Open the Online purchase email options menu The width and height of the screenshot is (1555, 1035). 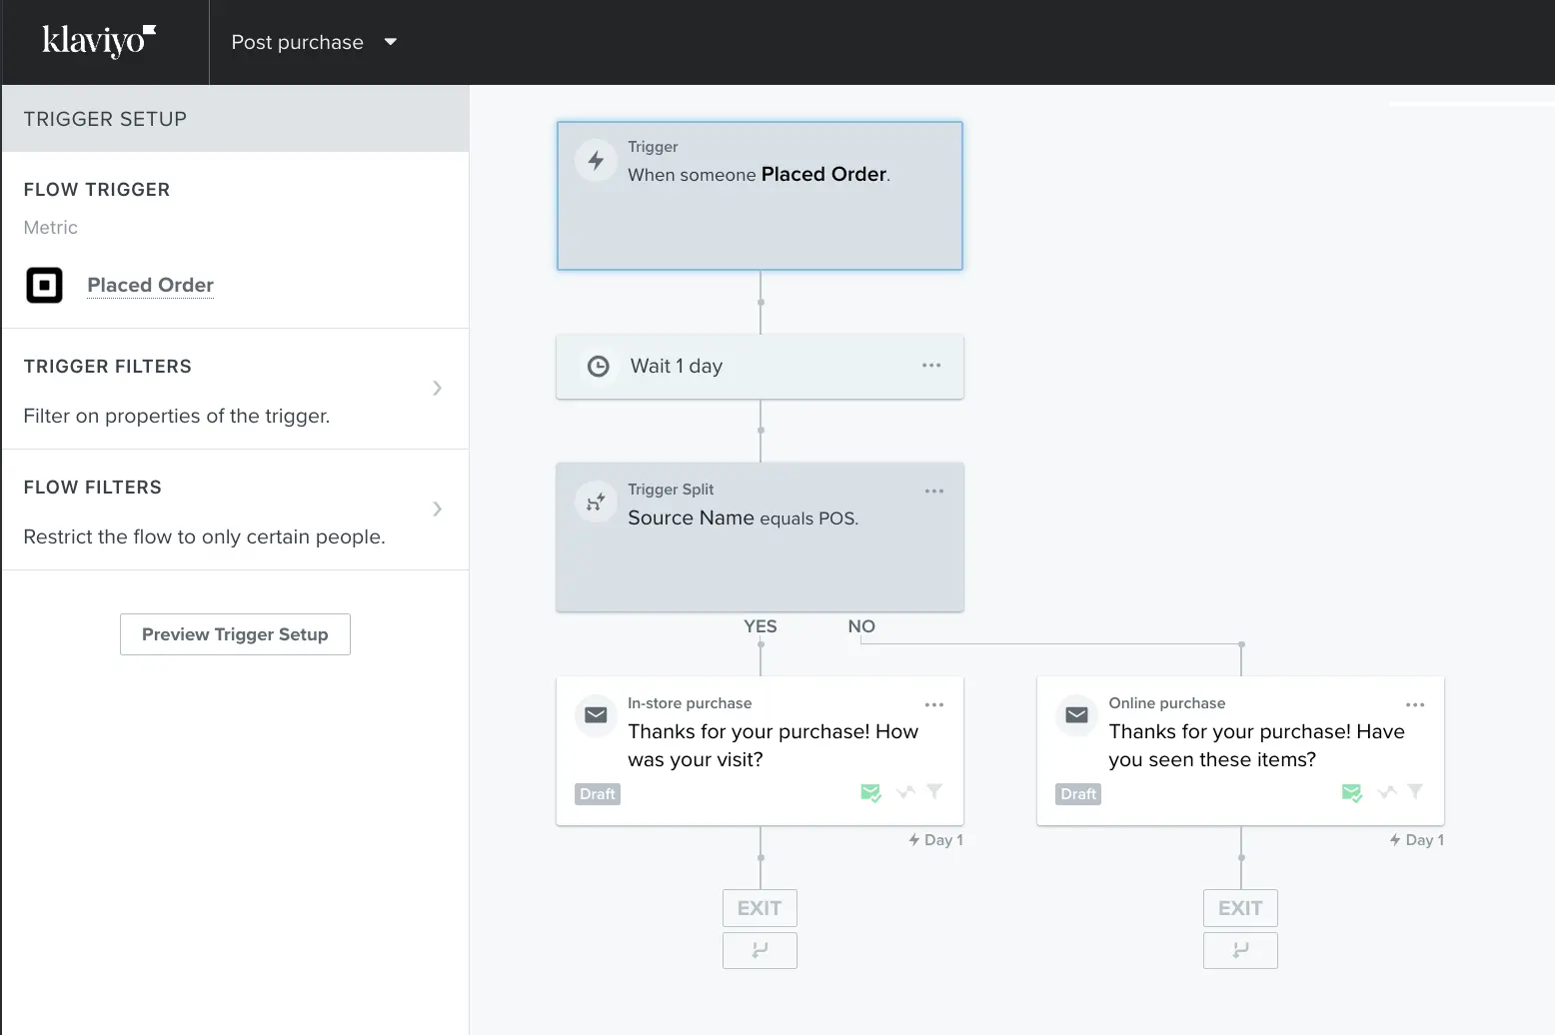click(x=1415, y=705)
